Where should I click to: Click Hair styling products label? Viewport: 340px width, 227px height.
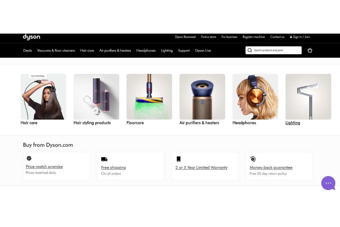coord(92,123)
